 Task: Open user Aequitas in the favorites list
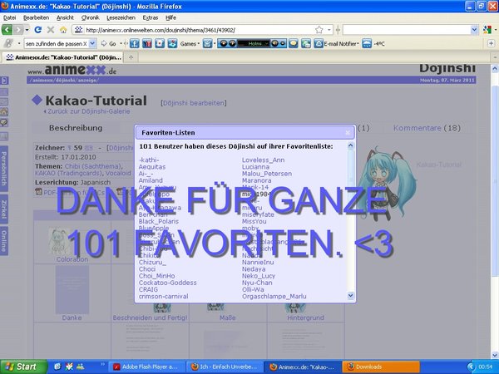point(152,167)
